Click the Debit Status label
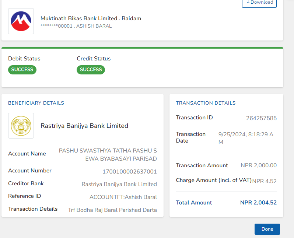Image resolution: width=294 pixels, height=238 pixels. tap(24, 59)
